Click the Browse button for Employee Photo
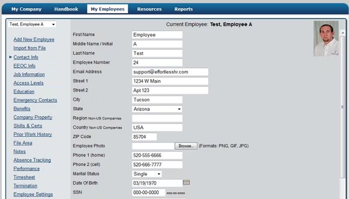Viewport: 349px width, 199px height. tap(185, 146)
